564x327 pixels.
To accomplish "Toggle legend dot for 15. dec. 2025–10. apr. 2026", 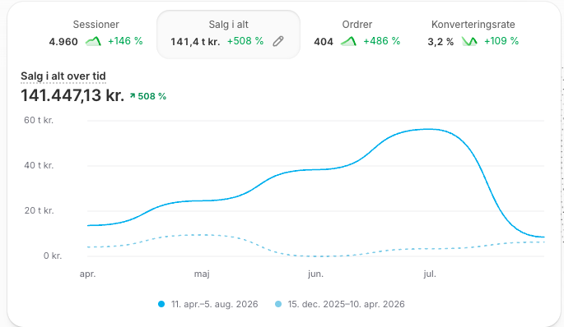I will click(x=278, y=304).
